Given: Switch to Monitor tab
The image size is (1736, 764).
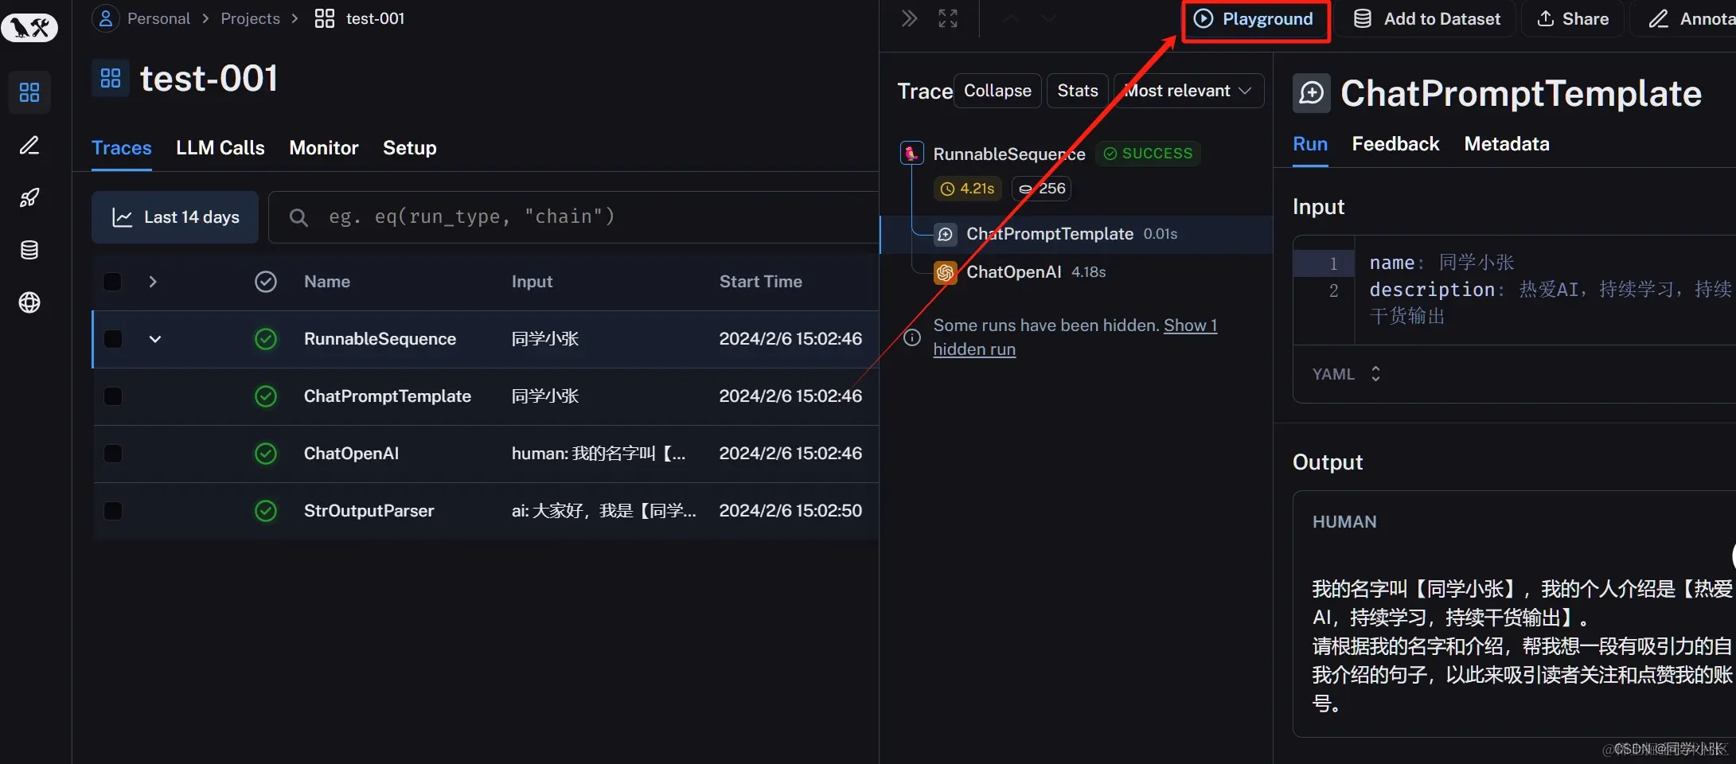Looking at the screenshot, I should click(x=324, y=148).
